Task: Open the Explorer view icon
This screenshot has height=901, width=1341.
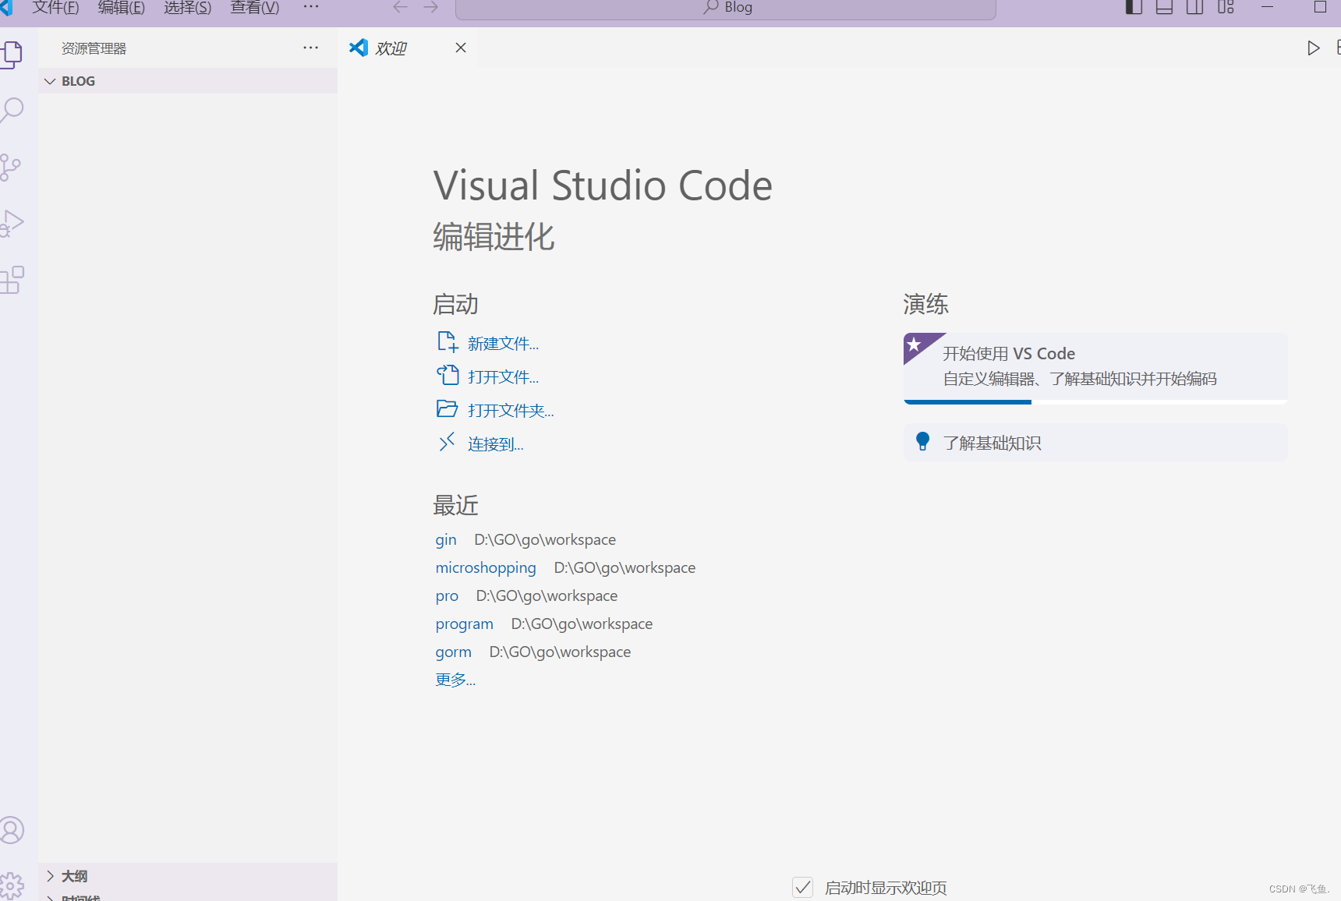Action: (x=12, y=54)
